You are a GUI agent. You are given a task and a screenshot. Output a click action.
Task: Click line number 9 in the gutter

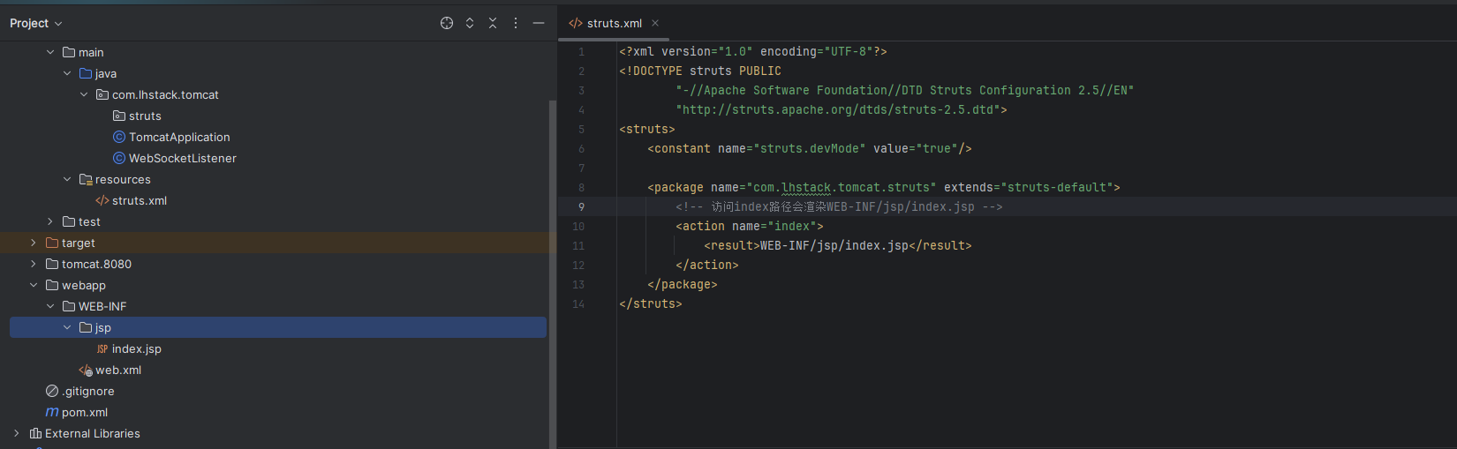point(581,206)
